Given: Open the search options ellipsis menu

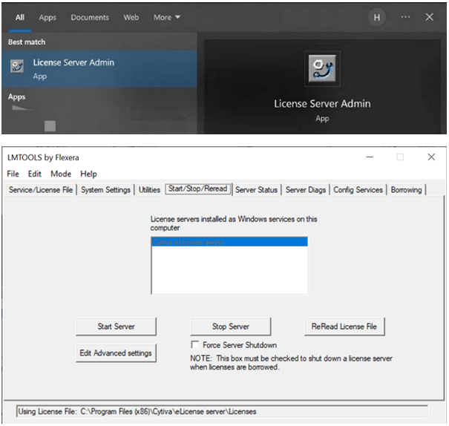Looking at the screenshot, I should tap(404, 16).
